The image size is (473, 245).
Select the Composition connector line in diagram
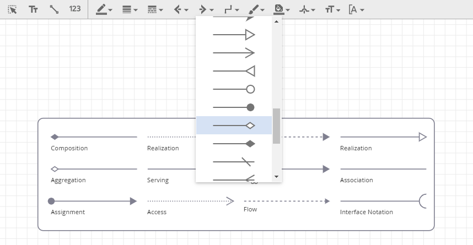[x=94, y=137]
